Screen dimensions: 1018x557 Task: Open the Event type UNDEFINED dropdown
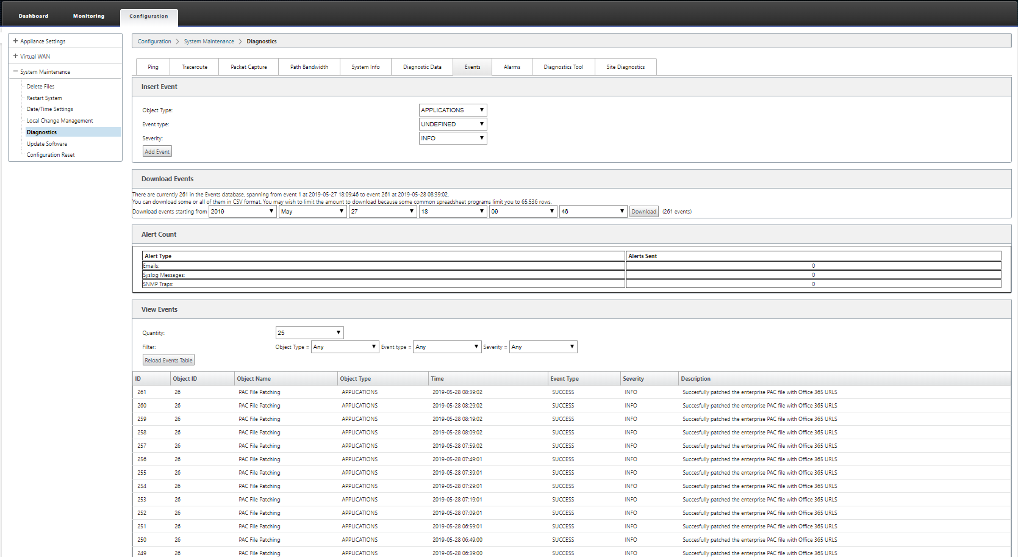pyautogui.click(x=453, y=124)
